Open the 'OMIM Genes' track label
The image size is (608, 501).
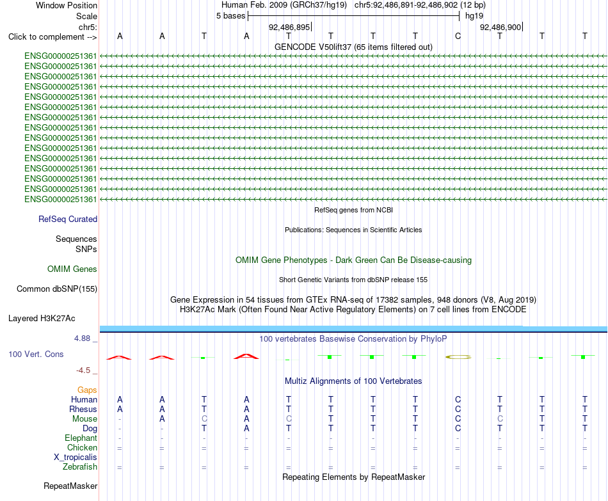pos(72,269)
